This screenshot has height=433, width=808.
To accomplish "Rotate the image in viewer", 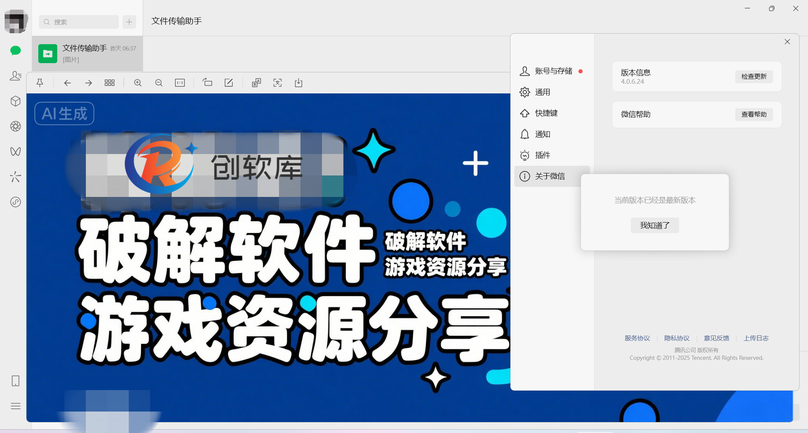I will (207, 82).
